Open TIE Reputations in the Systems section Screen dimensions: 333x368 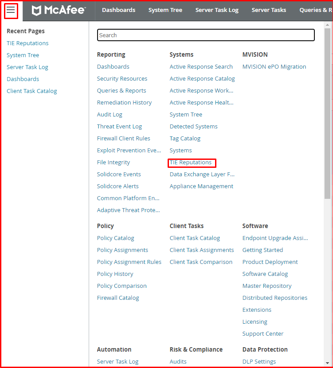click(x=191, y=163)
